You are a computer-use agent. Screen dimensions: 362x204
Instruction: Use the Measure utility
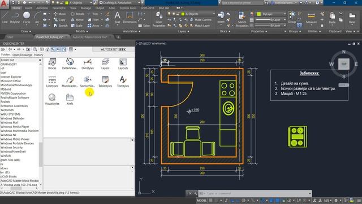pyautogui.click(x=311, y=19)
